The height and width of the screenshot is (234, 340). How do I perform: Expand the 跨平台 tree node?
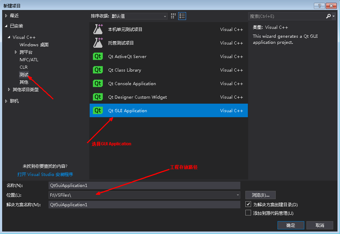click(16, 52)
